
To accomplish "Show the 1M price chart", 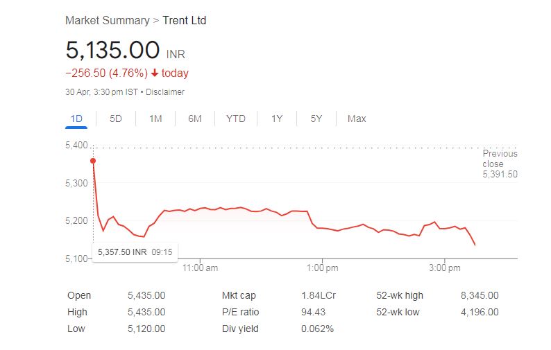I will (155, 119).
